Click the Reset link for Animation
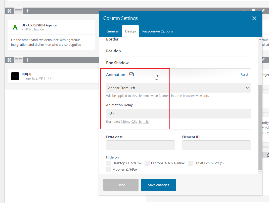Viewport: 269px width, 203px height. (244, 75)
